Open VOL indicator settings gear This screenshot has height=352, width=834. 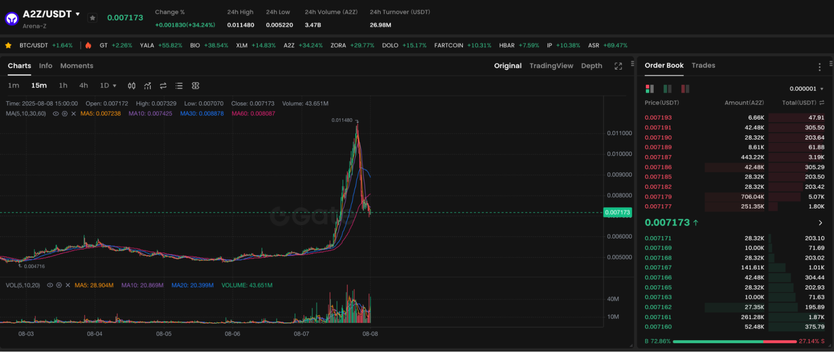click(59, 285)
